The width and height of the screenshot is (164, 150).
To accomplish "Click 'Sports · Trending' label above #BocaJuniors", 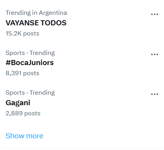I will pyautogui.click(x=30, y=53).
